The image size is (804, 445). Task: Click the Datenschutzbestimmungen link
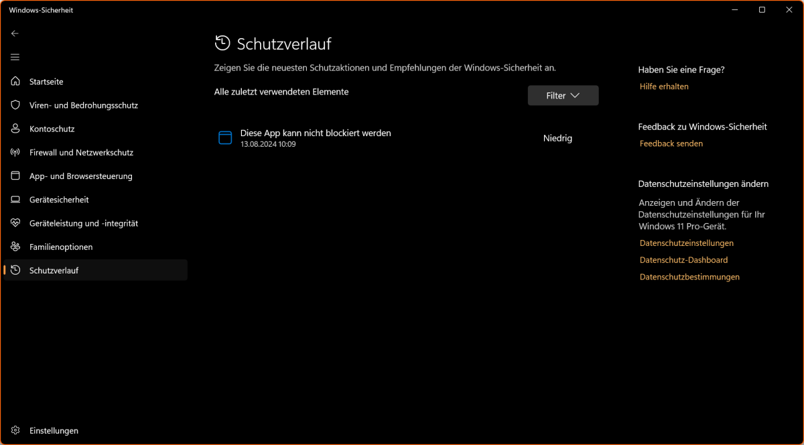(x=689, y=277)
